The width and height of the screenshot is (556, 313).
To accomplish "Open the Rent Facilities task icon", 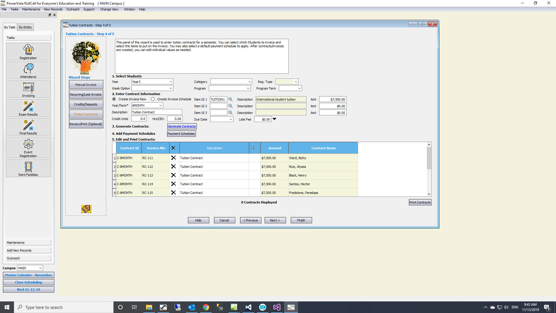I will click(x=28, y=168).
